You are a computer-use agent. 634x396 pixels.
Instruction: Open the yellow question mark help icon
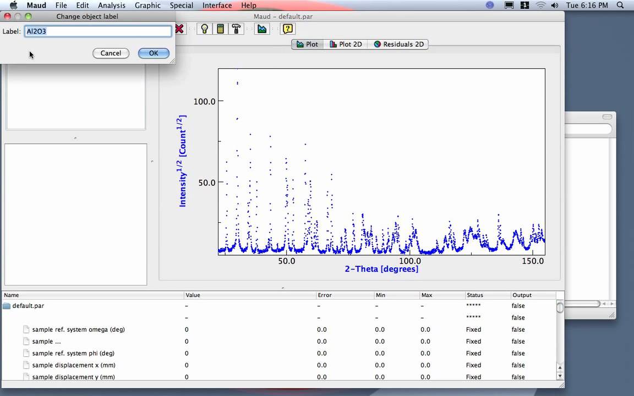(287, 29)
